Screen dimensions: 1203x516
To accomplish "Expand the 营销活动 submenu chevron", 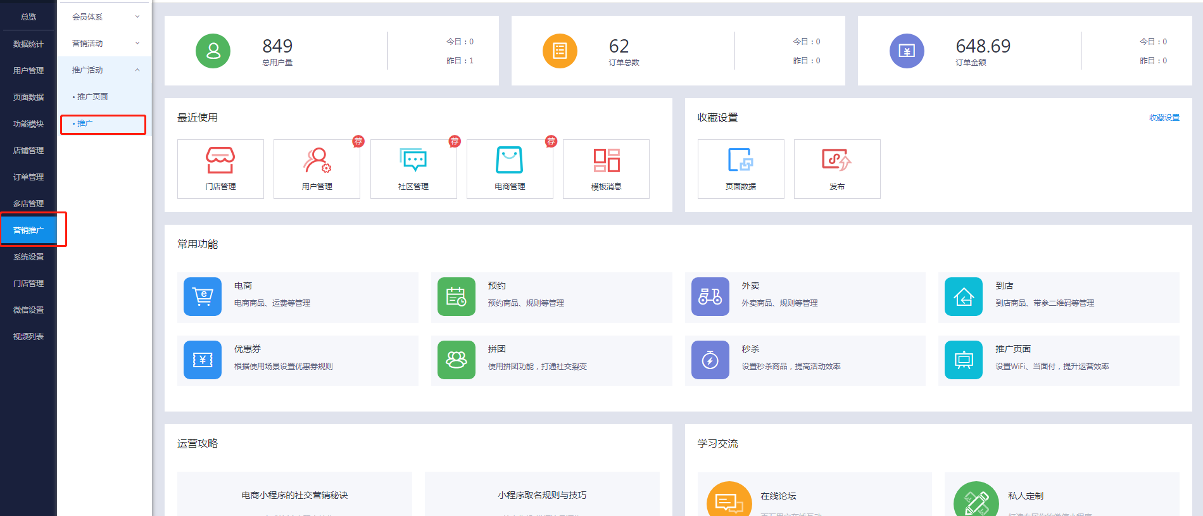I will tap(137, 43).
